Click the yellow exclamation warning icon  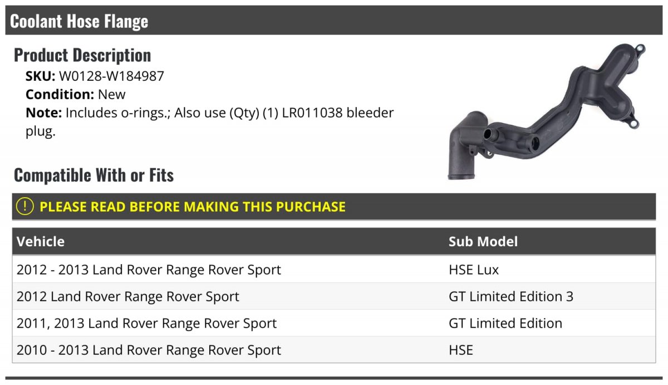point(24,206)
